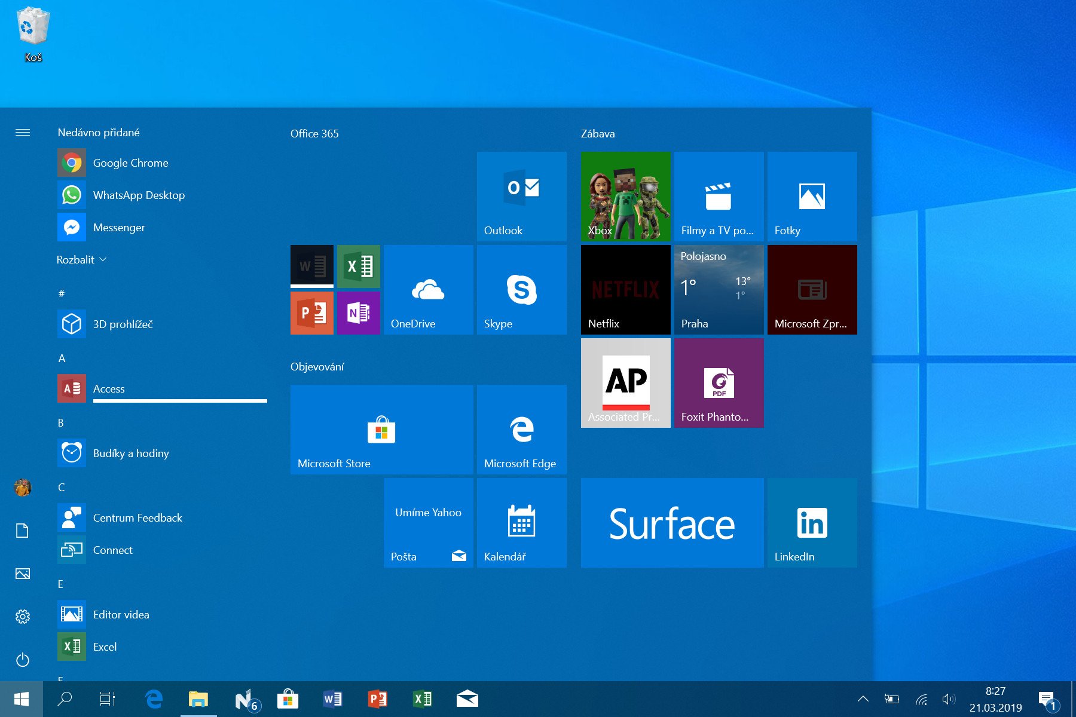Click the Netflix tile
This screenshot has width=1076, height=717.
625,289
